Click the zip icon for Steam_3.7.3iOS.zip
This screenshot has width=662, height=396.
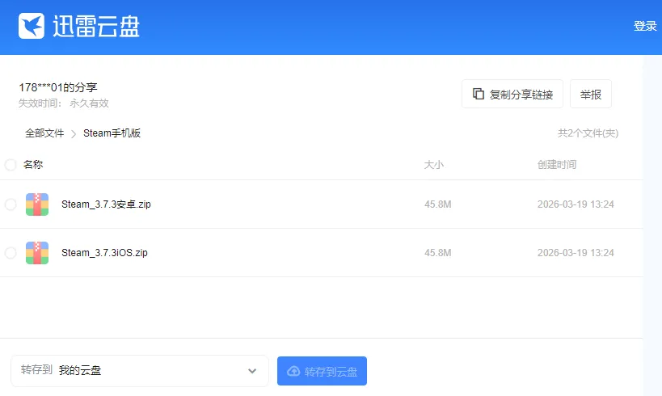point(37,253)
